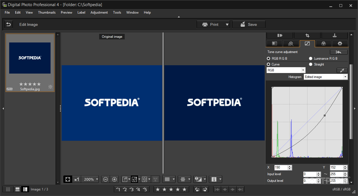Switch to the basic adjustment gradient tab

(274, 44)
